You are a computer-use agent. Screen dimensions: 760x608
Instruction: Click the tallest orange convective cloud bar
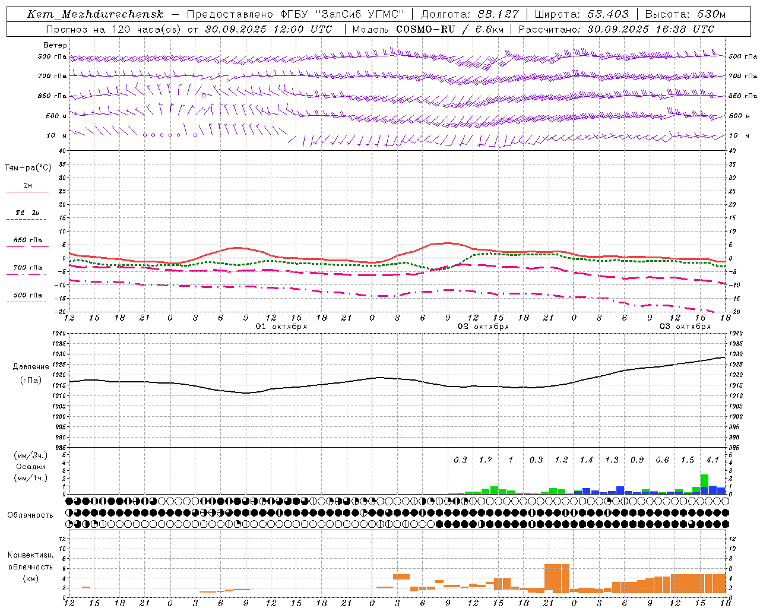[557, 578]
